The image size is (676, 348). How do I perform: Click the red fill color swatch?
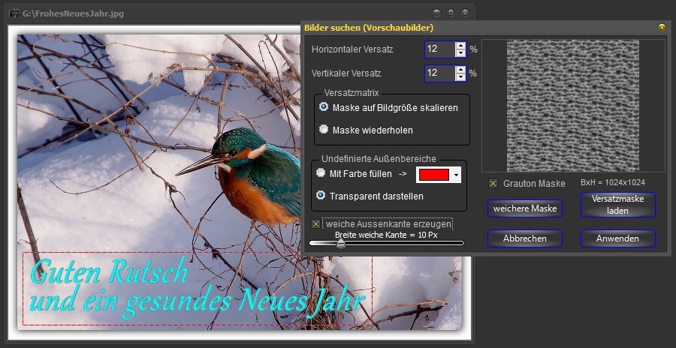[433, 175]
